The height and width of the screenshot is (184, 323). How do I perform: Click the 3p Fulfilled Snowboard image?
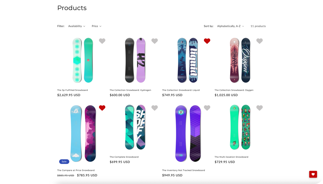click(83, 60)
